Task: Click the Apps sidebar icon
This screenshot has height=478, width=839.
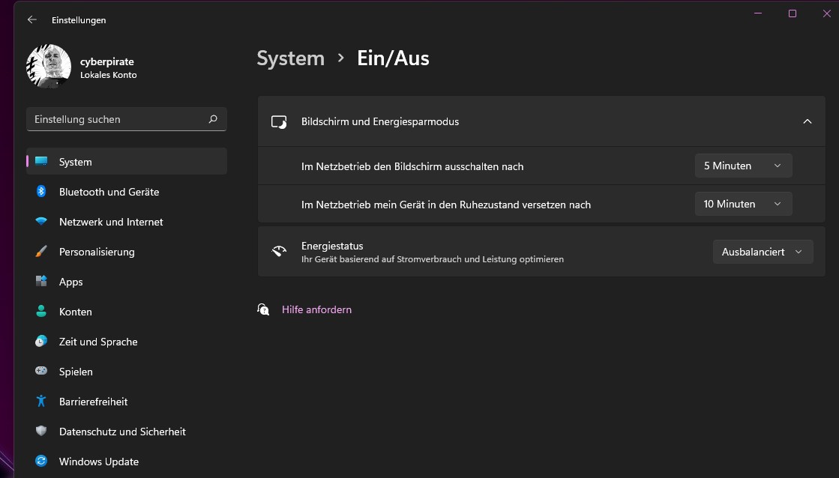Action: 42,282
